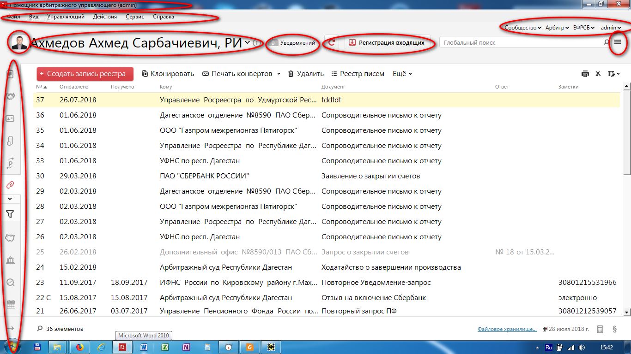Click the printer icon above the table

585,74
